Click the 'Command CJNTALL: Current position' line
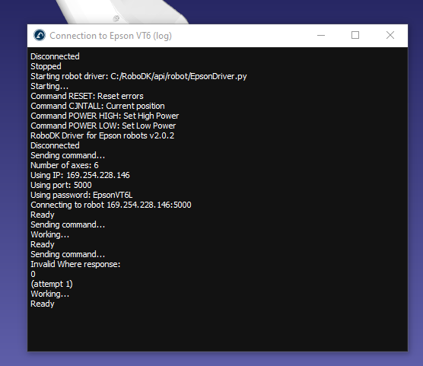The height and width of the screenshot is (366, 423). tap(97, 106)
